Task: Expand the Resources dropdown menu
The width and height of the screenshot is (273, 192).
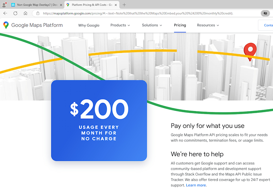Action: [x=208, y=25]
